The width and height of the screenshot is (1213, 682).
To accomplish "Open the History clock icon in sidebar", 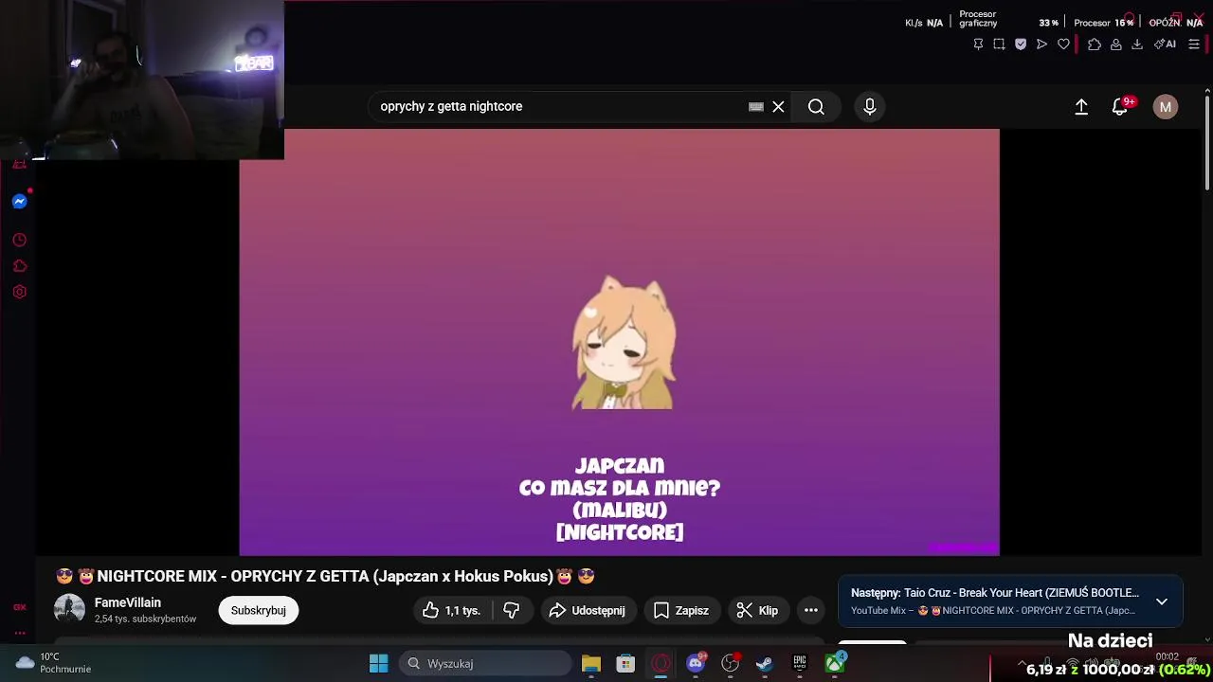I will click(x=19, y=240).
